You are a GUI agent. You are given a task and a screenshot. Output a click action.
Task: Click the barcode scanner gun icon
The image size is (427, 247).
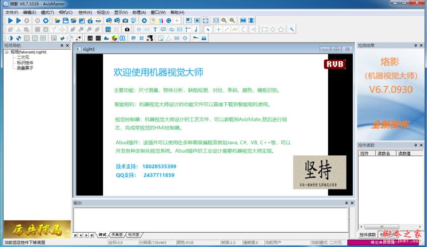point(150,38)
